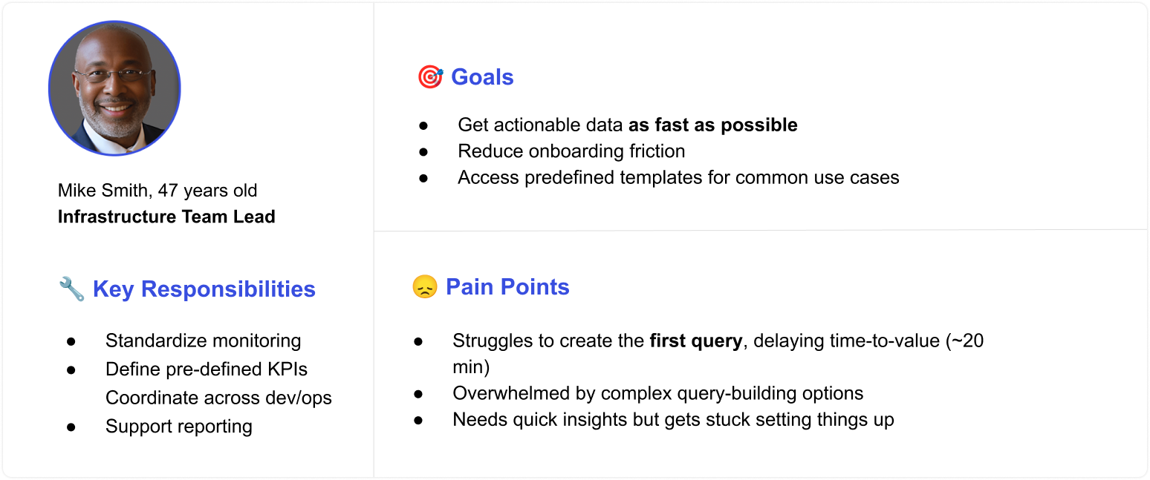This screenshot has width=1150, height=480.
Task: Click 'Support reporting' bullet item
Action: click(x=179, y=427)
